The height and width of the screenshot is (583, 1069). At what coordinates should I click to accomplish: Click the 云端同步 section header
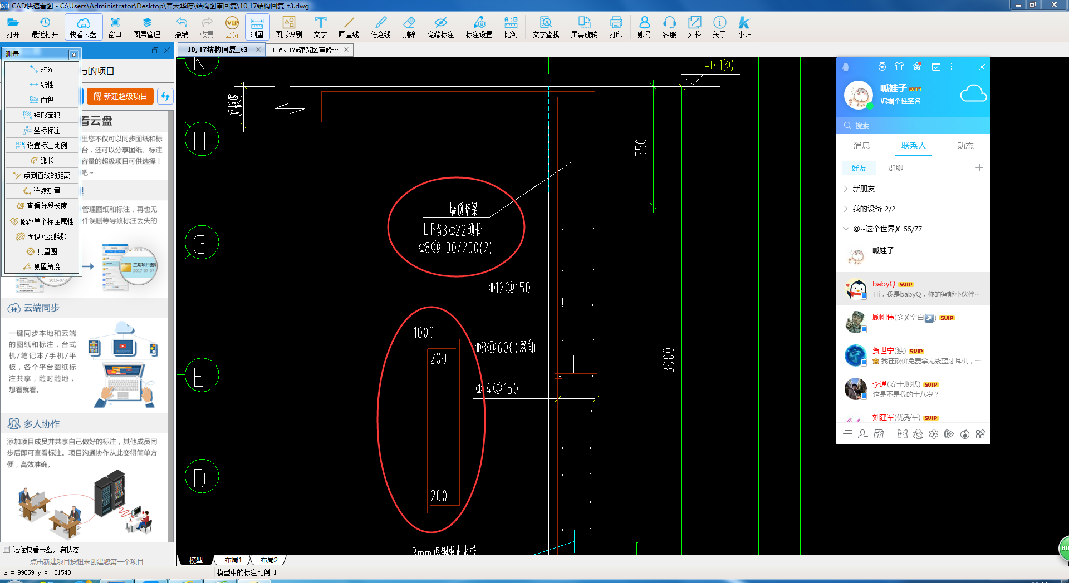[84, 308]
